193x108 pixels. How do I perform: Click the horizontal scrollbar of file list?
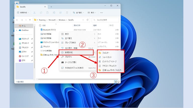coord(78,79)
